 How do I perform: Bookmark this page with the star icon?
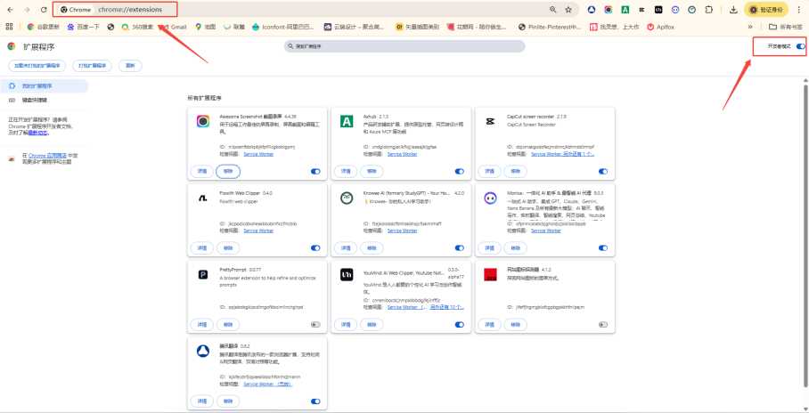pos(568,9)
